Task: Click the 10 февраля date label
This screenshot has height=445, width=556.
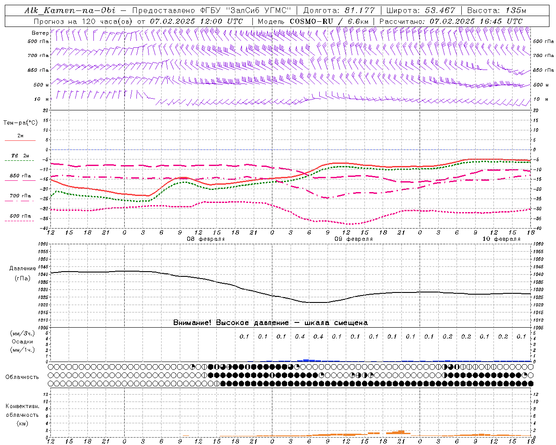Action: click(x=501, y=239)
